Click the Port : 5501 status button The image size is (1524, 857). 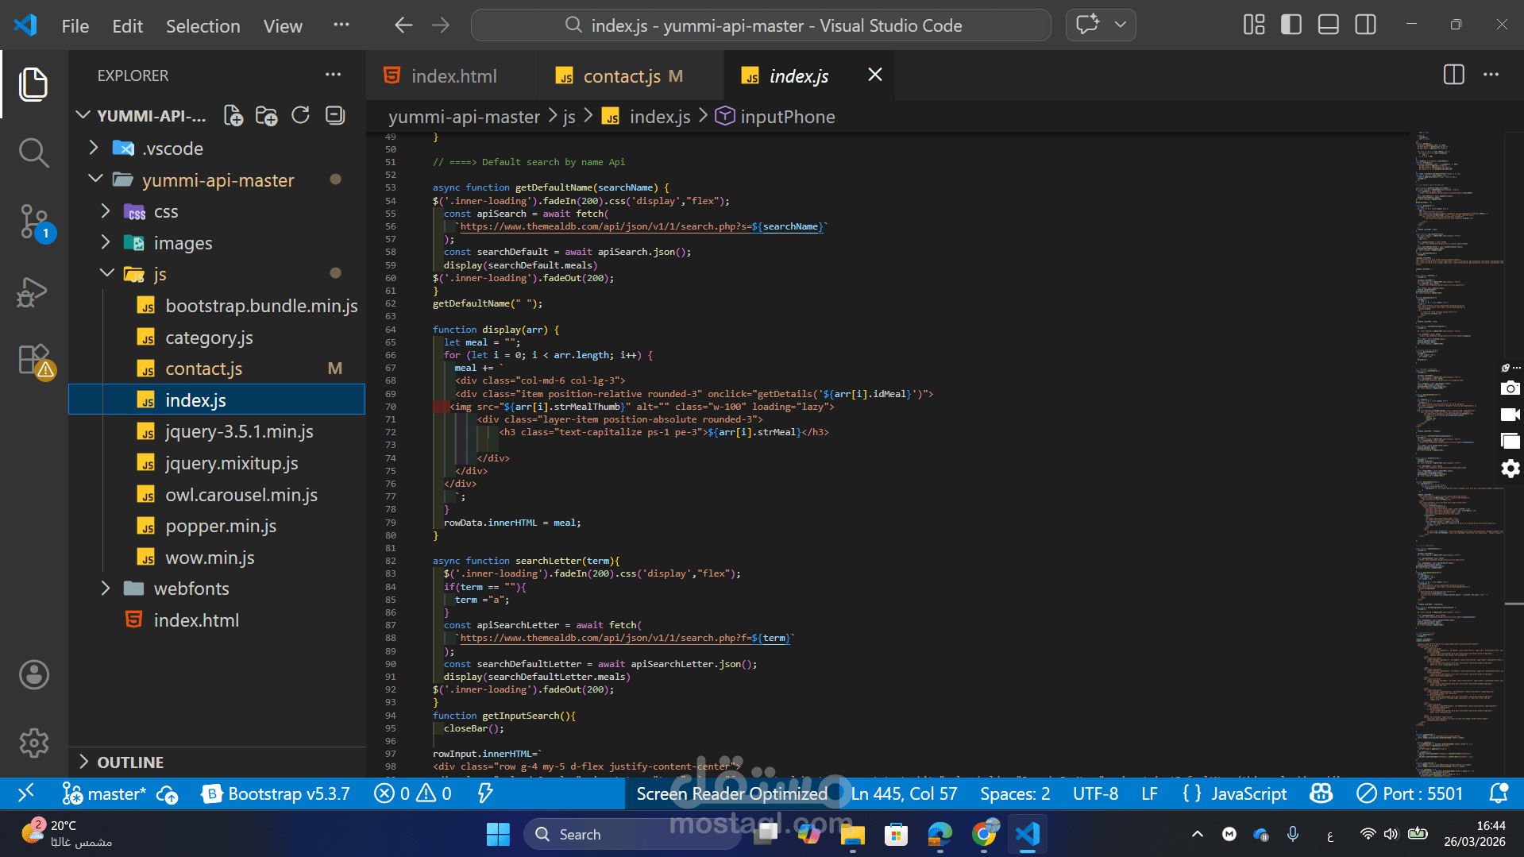click(1410, 793)
